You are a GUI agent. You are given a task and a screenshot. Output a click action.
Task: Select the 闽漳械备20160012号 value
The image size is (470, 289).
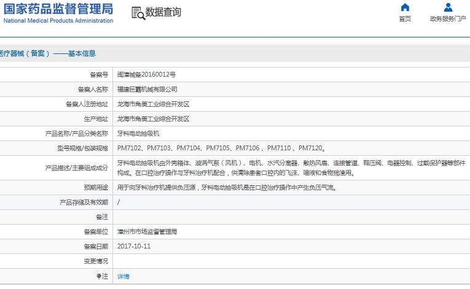[x=146, y=75]
